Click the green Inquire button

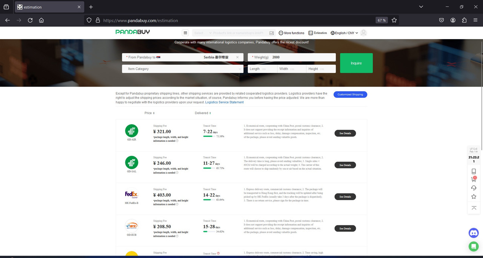(x=356, y=63)
